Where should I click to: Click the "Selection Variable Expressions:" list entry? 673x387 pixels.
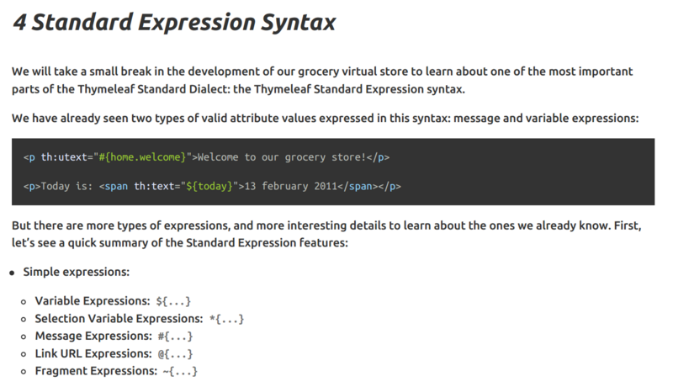click(119, 318)
